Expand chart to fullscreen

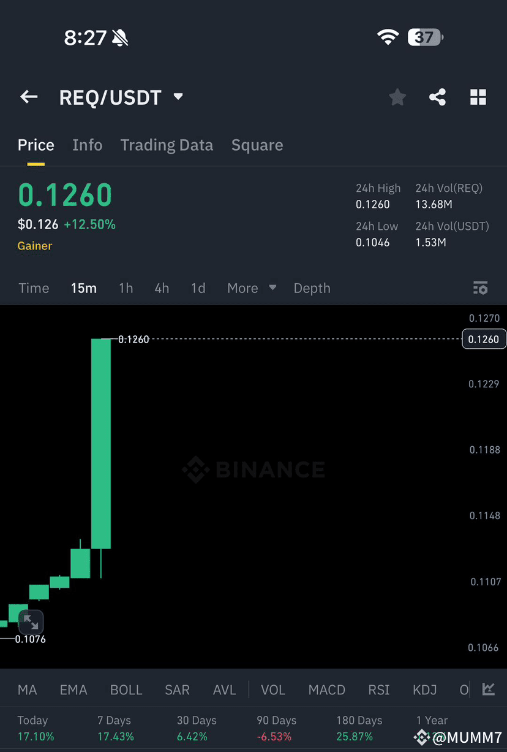pyautogui.click(x=31, y=622)
